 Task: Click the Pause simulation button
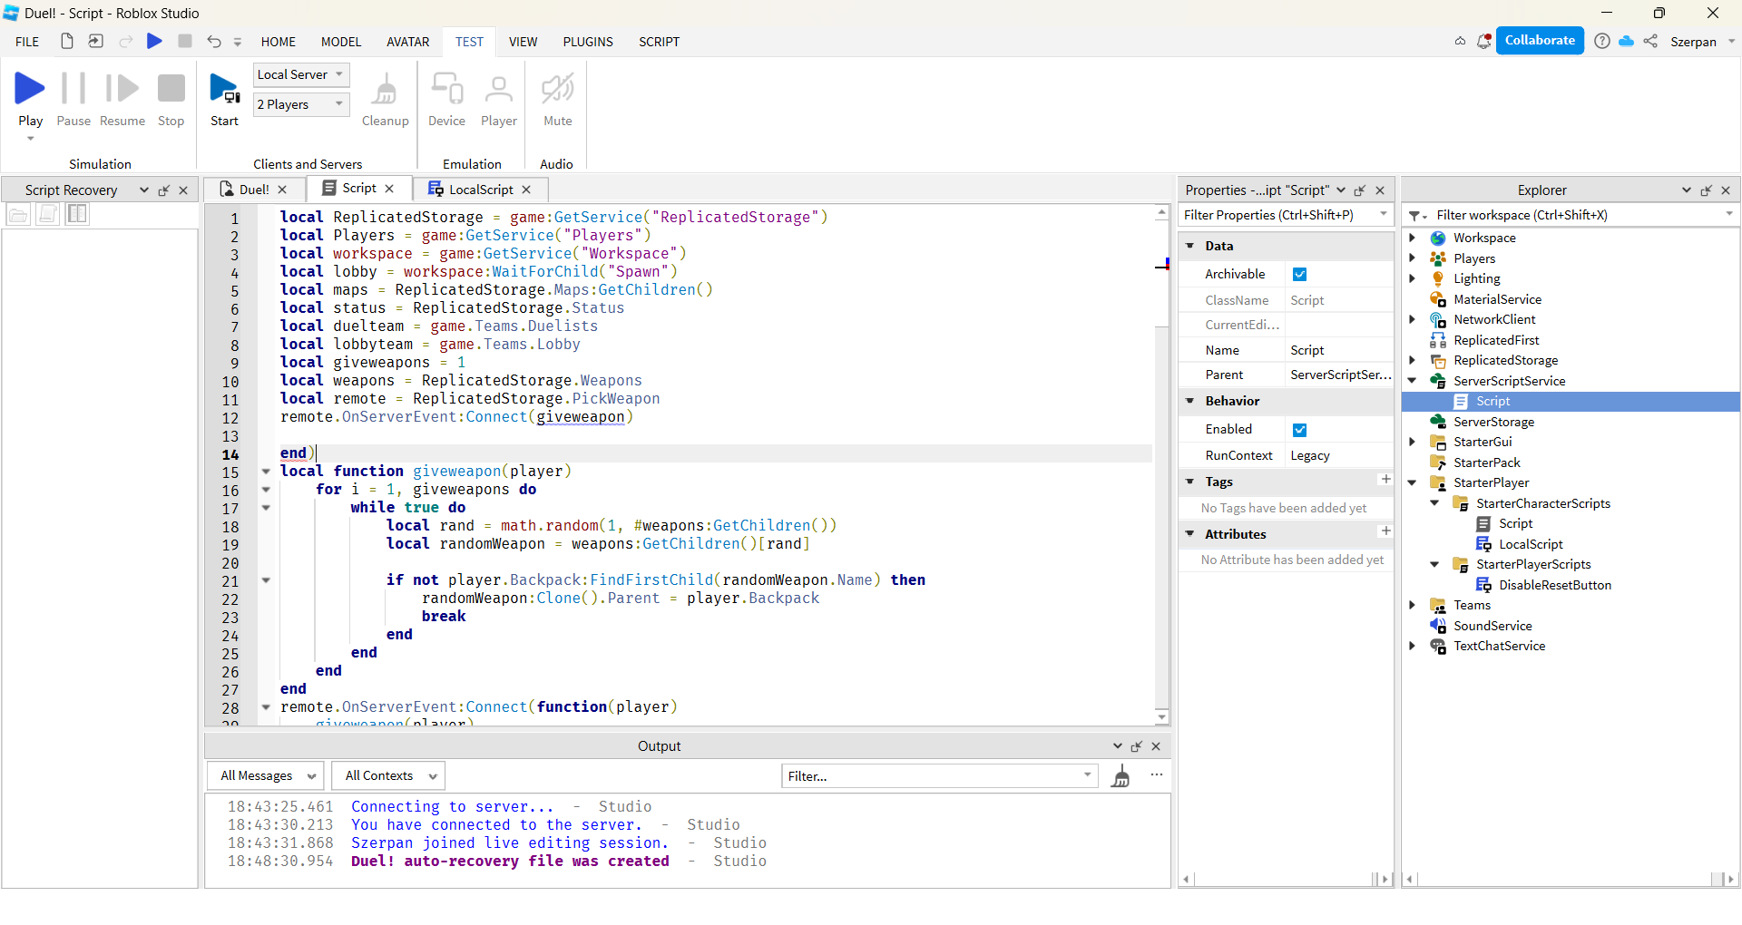tap(73, 99)
